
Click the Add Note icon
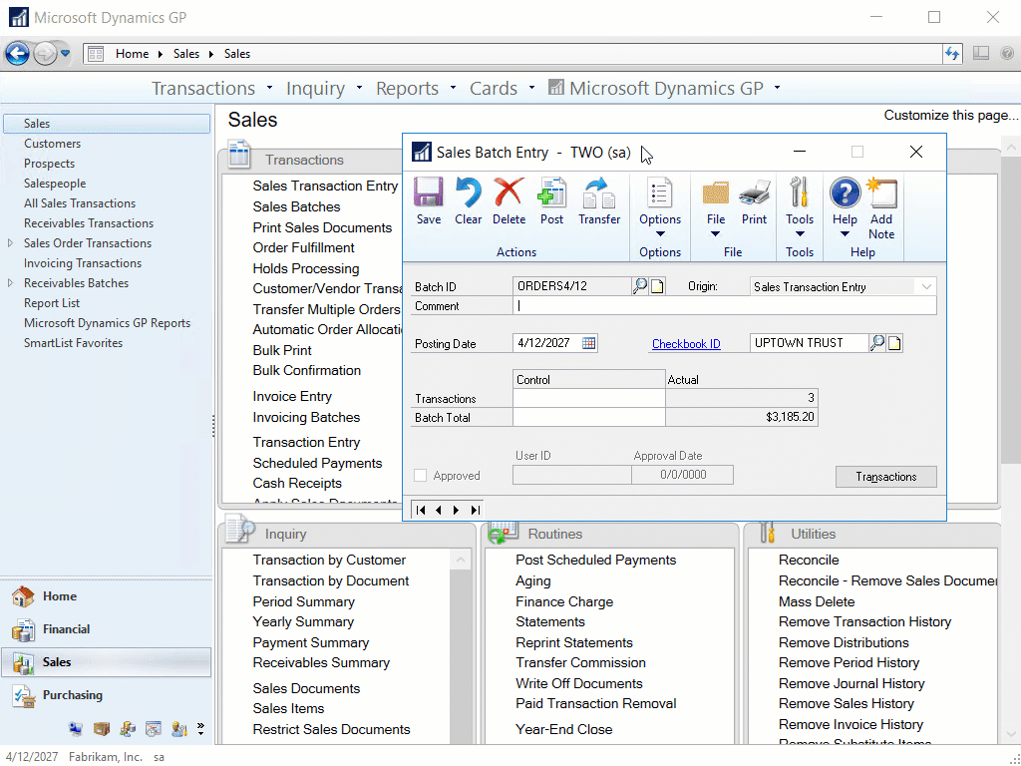(881, 193)
